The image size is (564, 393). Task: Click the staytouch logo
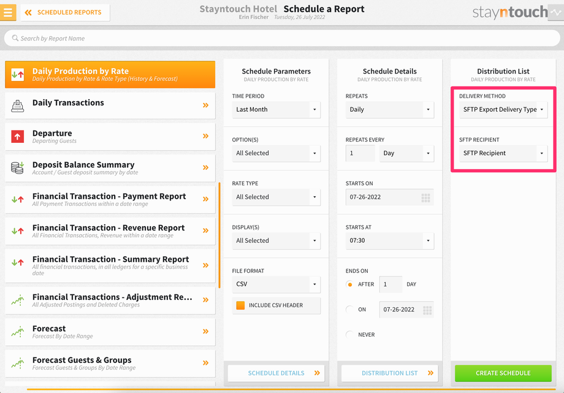click(509, 12)
